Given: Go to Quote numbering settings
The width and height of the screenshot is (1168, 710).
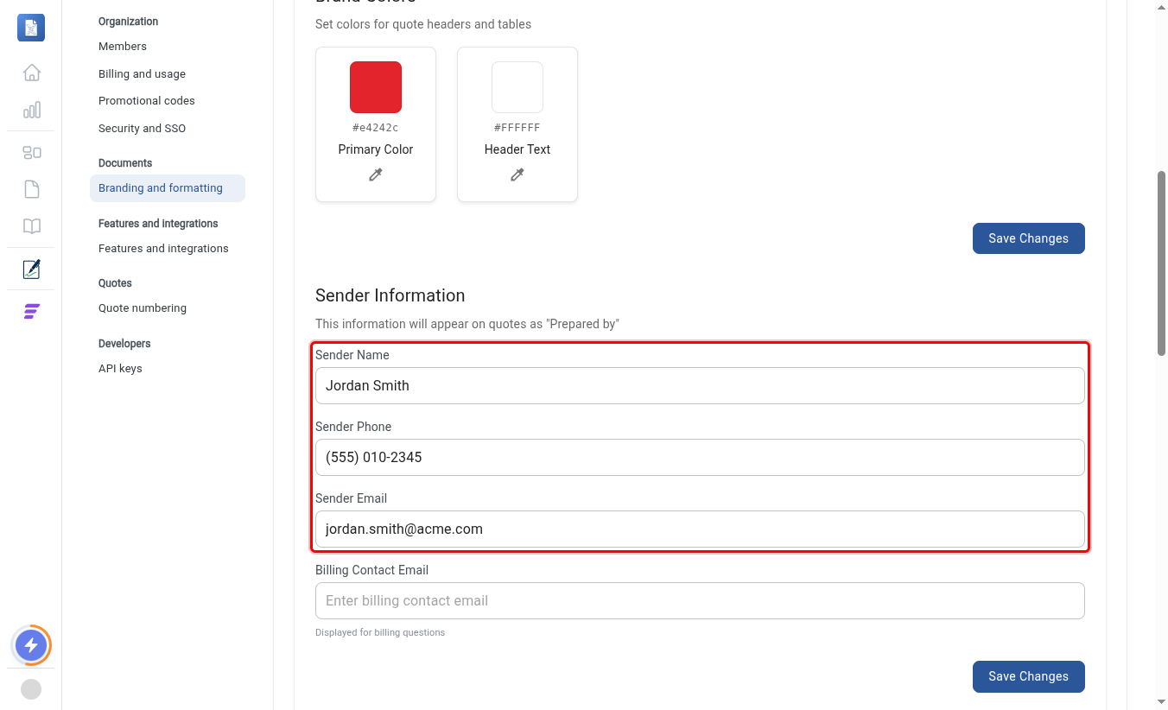Looking at the screenshot, I should (x=143, y=308).
